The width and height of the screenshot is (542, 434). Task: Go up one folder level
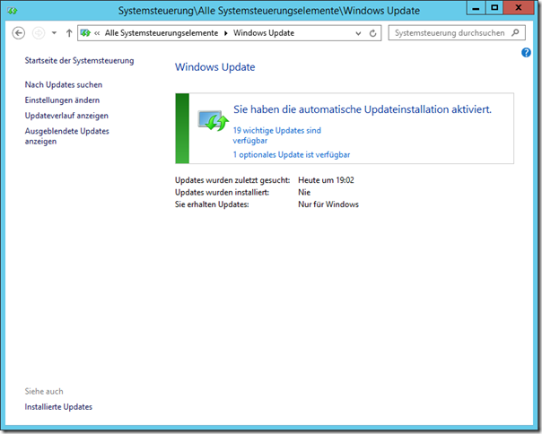click(69, 33)
